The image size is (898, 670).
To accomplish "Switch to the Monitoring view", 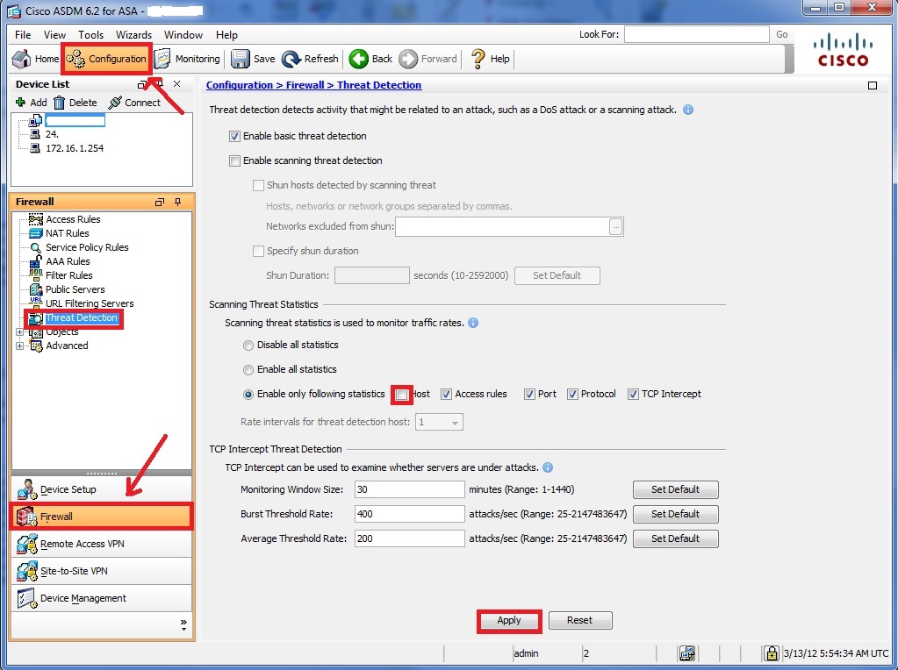I will pos(187,59).
